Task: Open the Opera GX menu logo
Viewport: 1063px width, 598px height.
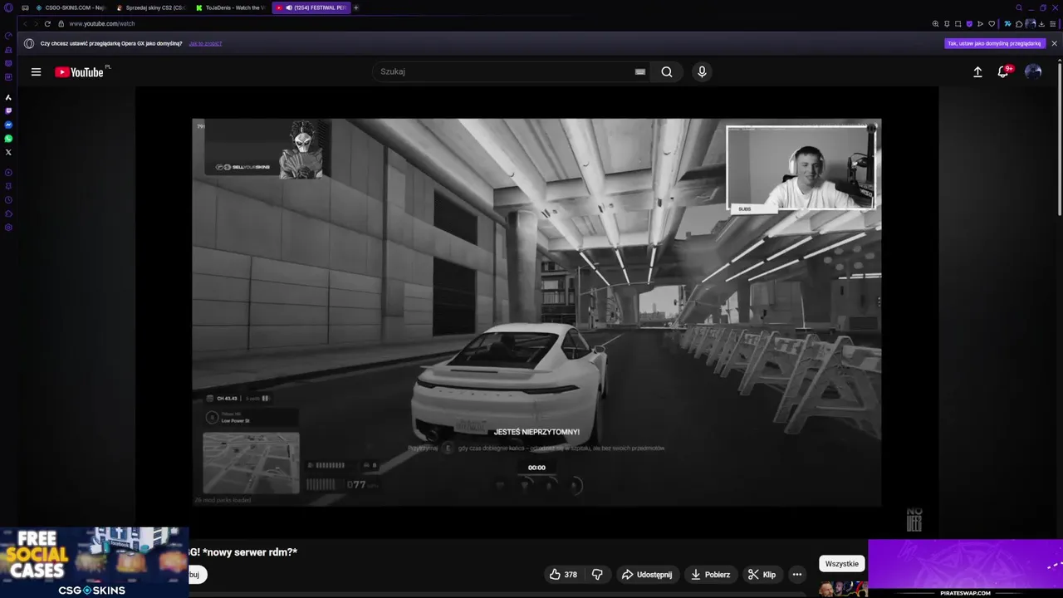Action: (x=8, y=7)
